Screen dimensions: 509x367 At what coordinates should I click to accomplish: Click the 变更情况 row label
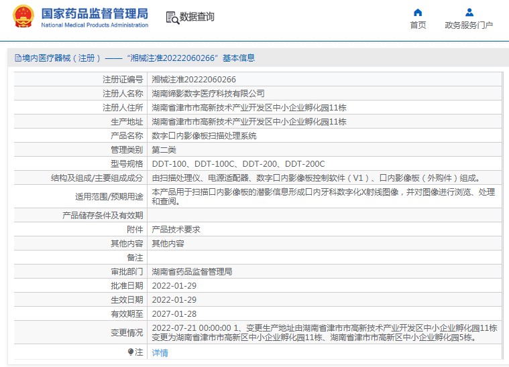(127, 333)
